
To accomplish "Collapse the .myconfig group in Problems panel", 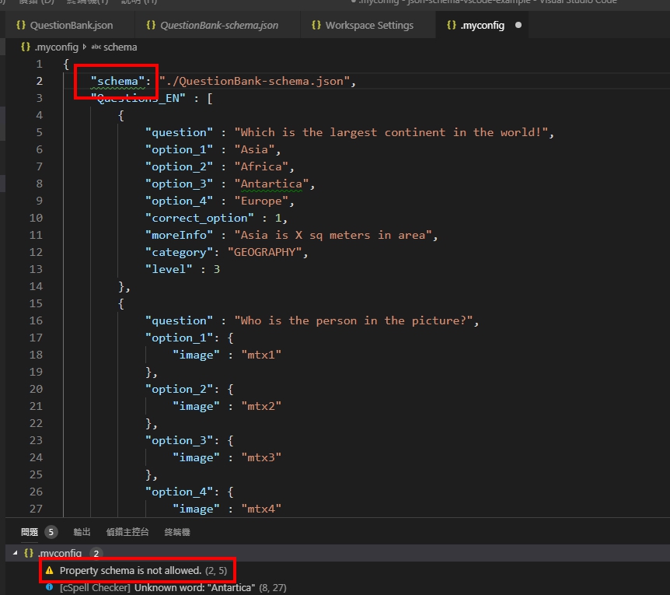I will pyautogui.click(x=16, y=553).
